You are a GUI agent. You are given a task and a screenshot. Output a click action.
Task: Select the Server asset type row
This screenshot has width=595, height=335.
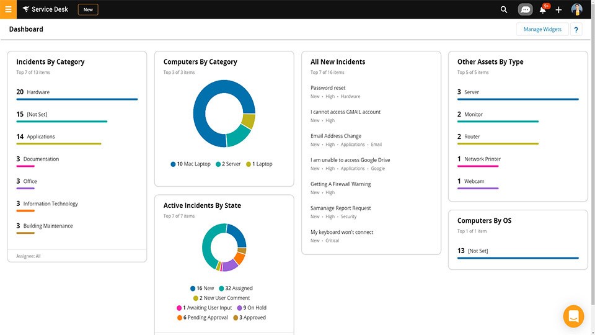click(x=471, y=92)
